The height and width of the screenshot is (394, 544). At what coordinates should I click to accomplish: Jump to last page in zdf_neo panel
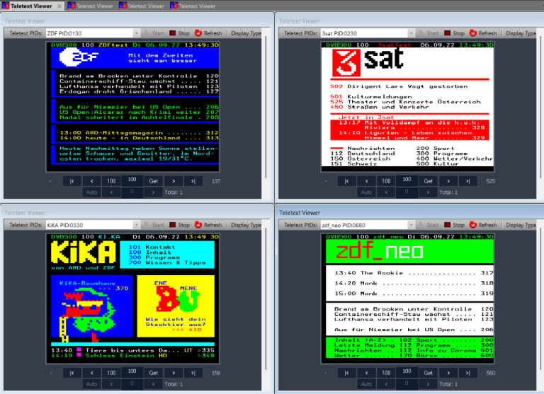tap(468, 373)
